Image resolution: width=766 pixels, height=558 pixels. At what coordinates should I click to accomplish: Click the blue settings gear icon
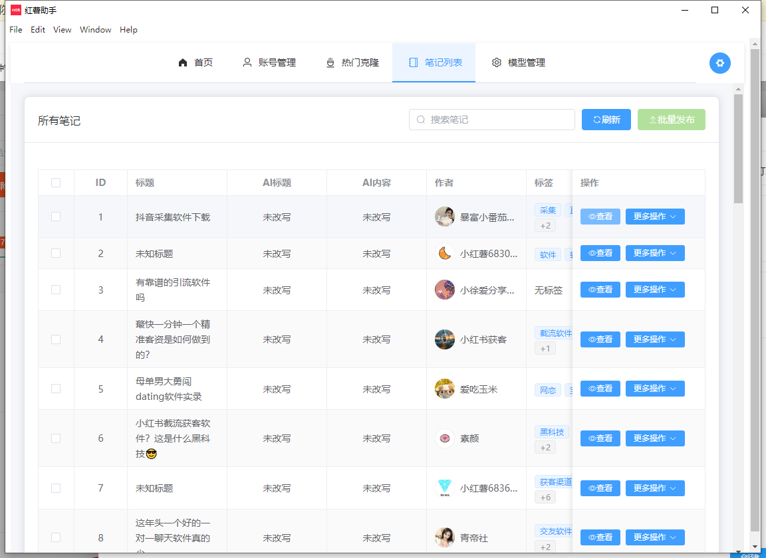(x=719, y=63)
